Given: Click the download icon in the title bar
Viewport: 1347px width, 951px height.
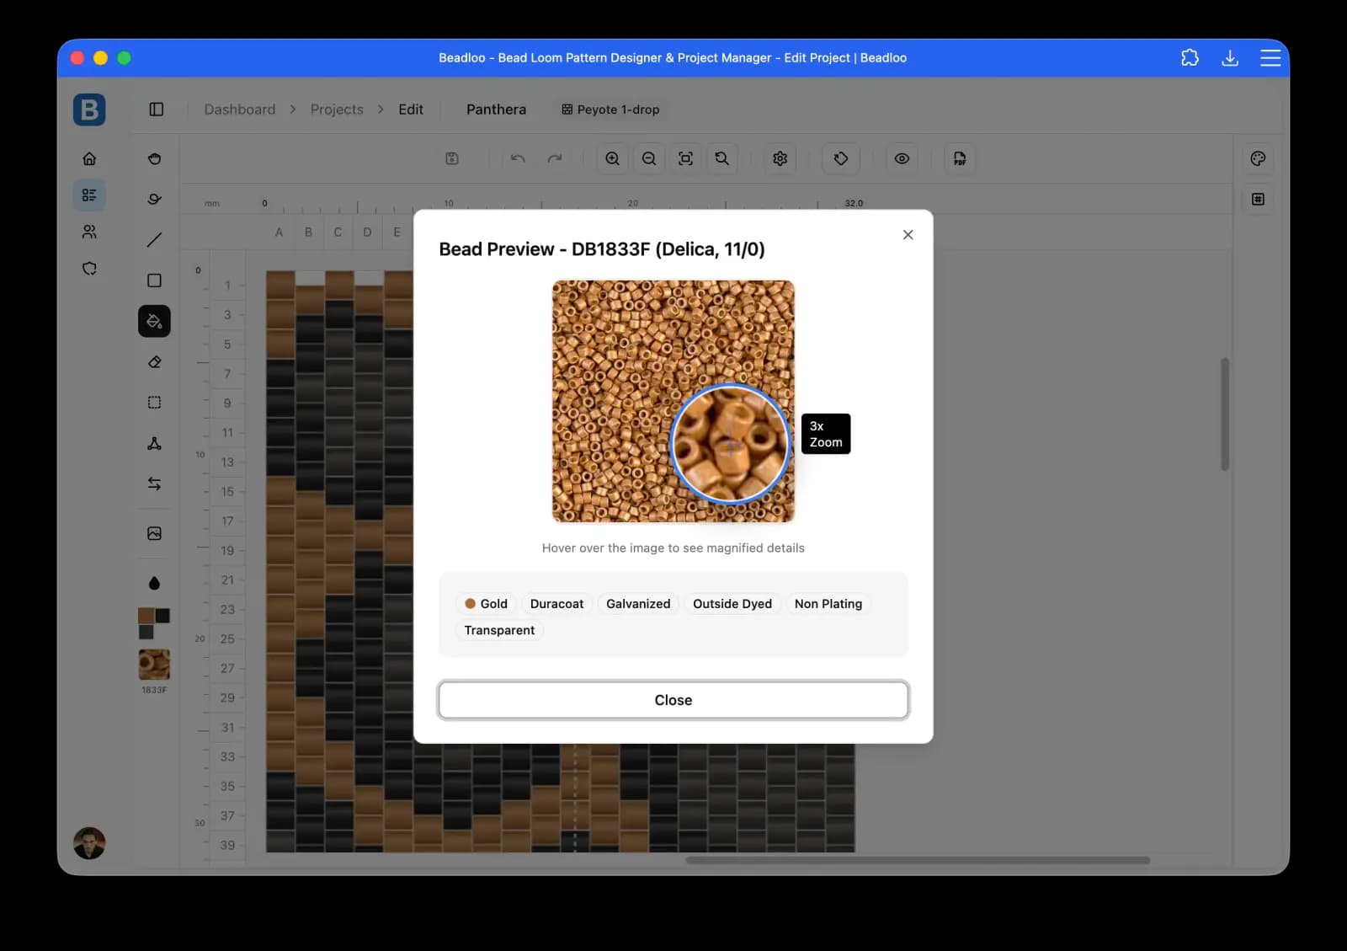Looking at the screenshot, I should [1230, 58].
